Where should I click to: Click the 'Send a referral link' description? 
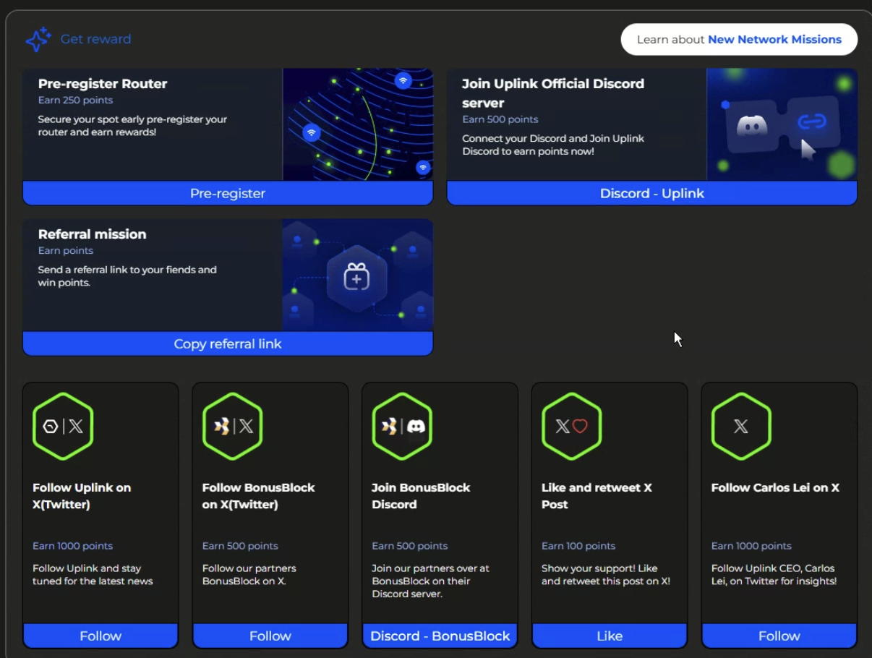pyautogui.click(x=127, y=276)
